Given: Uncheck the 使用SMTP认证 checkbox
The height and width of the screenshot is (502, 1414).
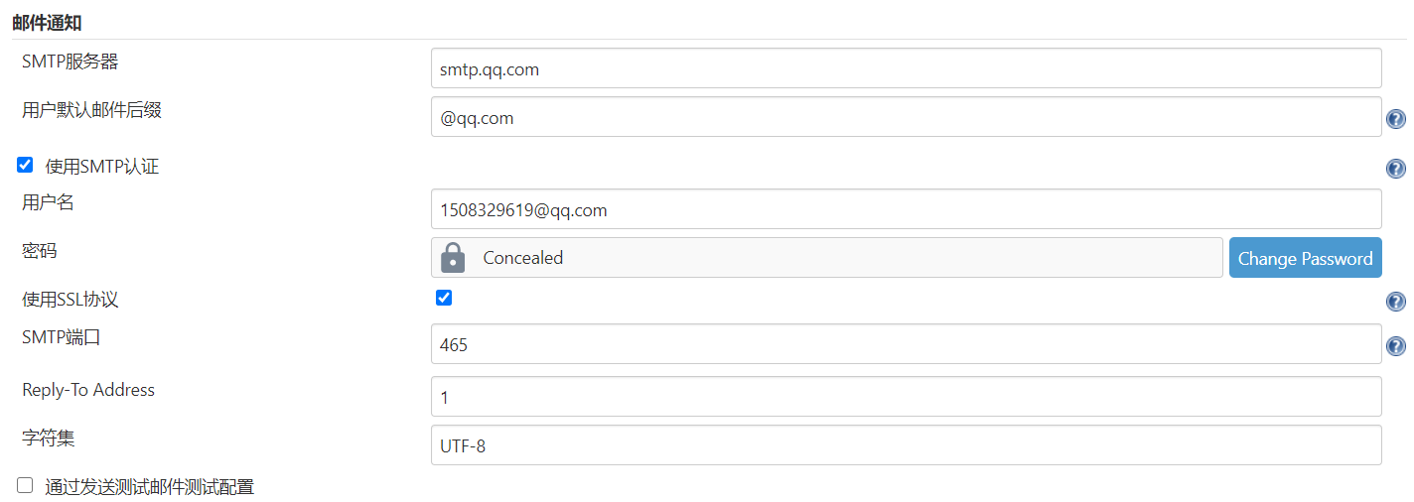Looking at the screenshot, I should 26,165.
